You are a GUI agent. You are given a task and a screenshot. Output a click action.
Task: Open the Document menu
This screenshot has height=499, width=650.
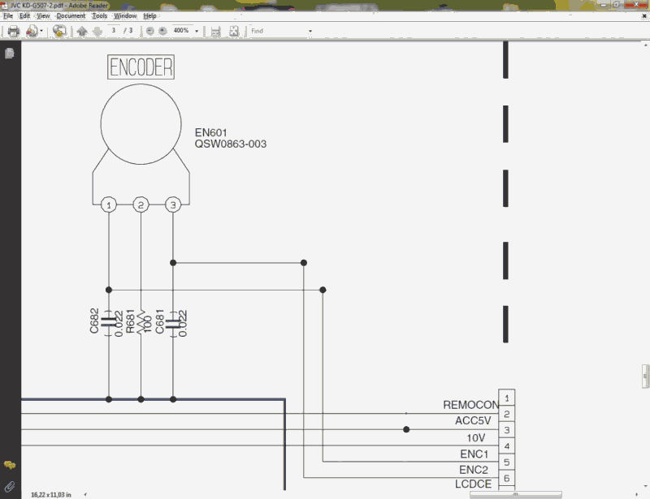click(71, 15)
